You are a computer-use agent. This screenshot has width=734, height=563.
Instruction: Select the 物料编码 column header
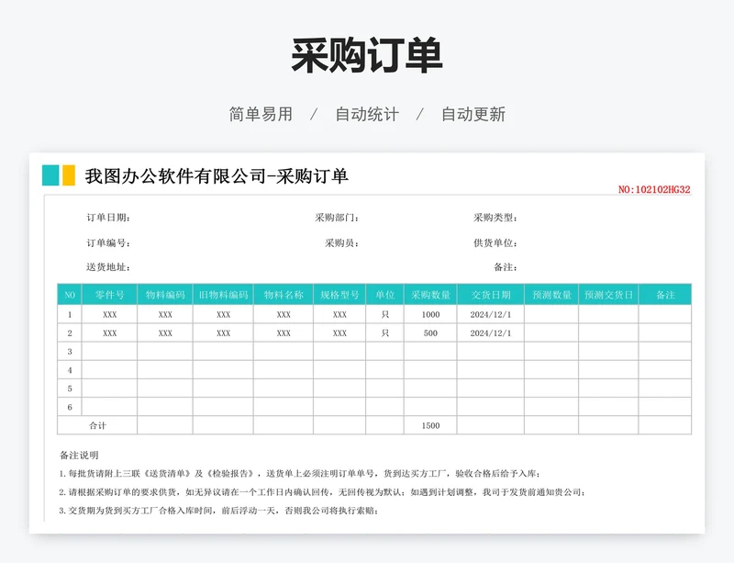point(165,295)
